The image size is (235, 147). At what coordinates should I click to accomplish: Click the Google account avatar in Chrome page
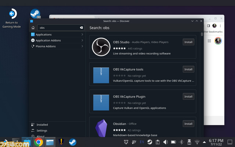218,41
